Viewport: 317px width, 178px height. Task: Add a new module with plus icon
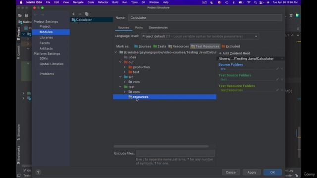(x=73, y=14)
